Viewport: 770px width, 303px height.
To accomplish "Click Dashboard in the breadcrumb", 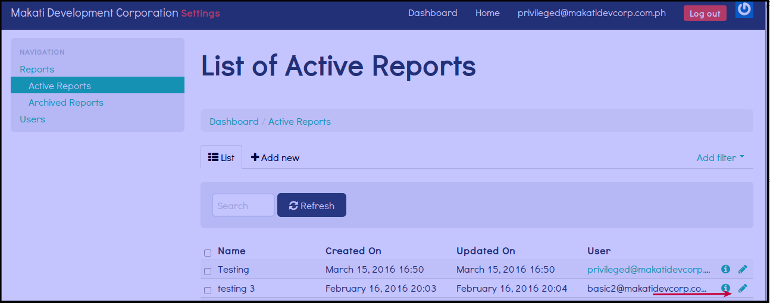I will pyautogui.click(x=234, y=121).
